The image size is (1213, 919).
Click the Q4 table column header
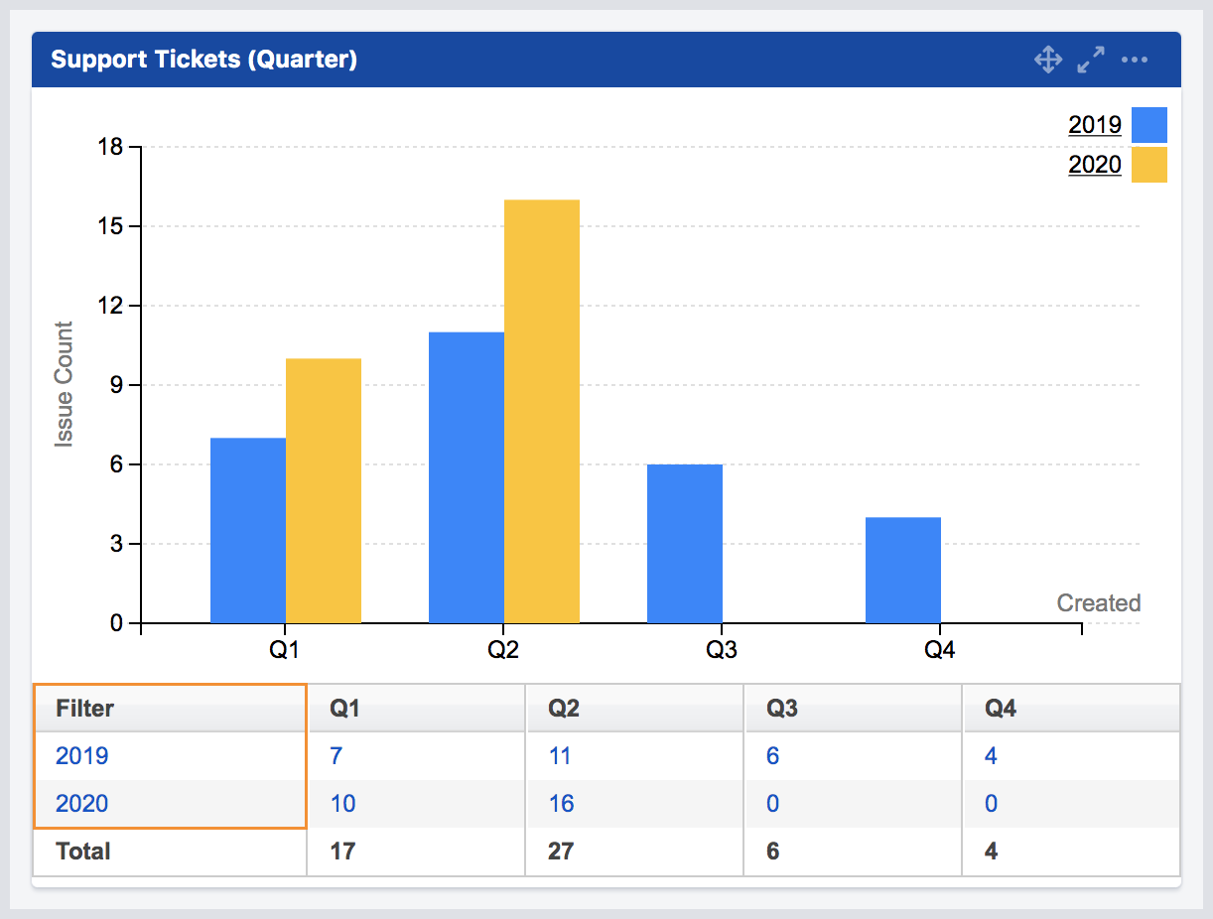[1001, 709]
